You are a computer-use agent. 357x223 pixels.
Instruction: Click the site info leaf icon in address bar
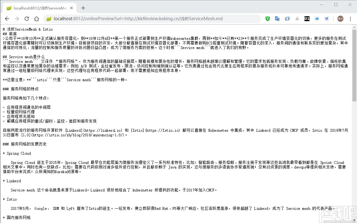click(49, 18)
